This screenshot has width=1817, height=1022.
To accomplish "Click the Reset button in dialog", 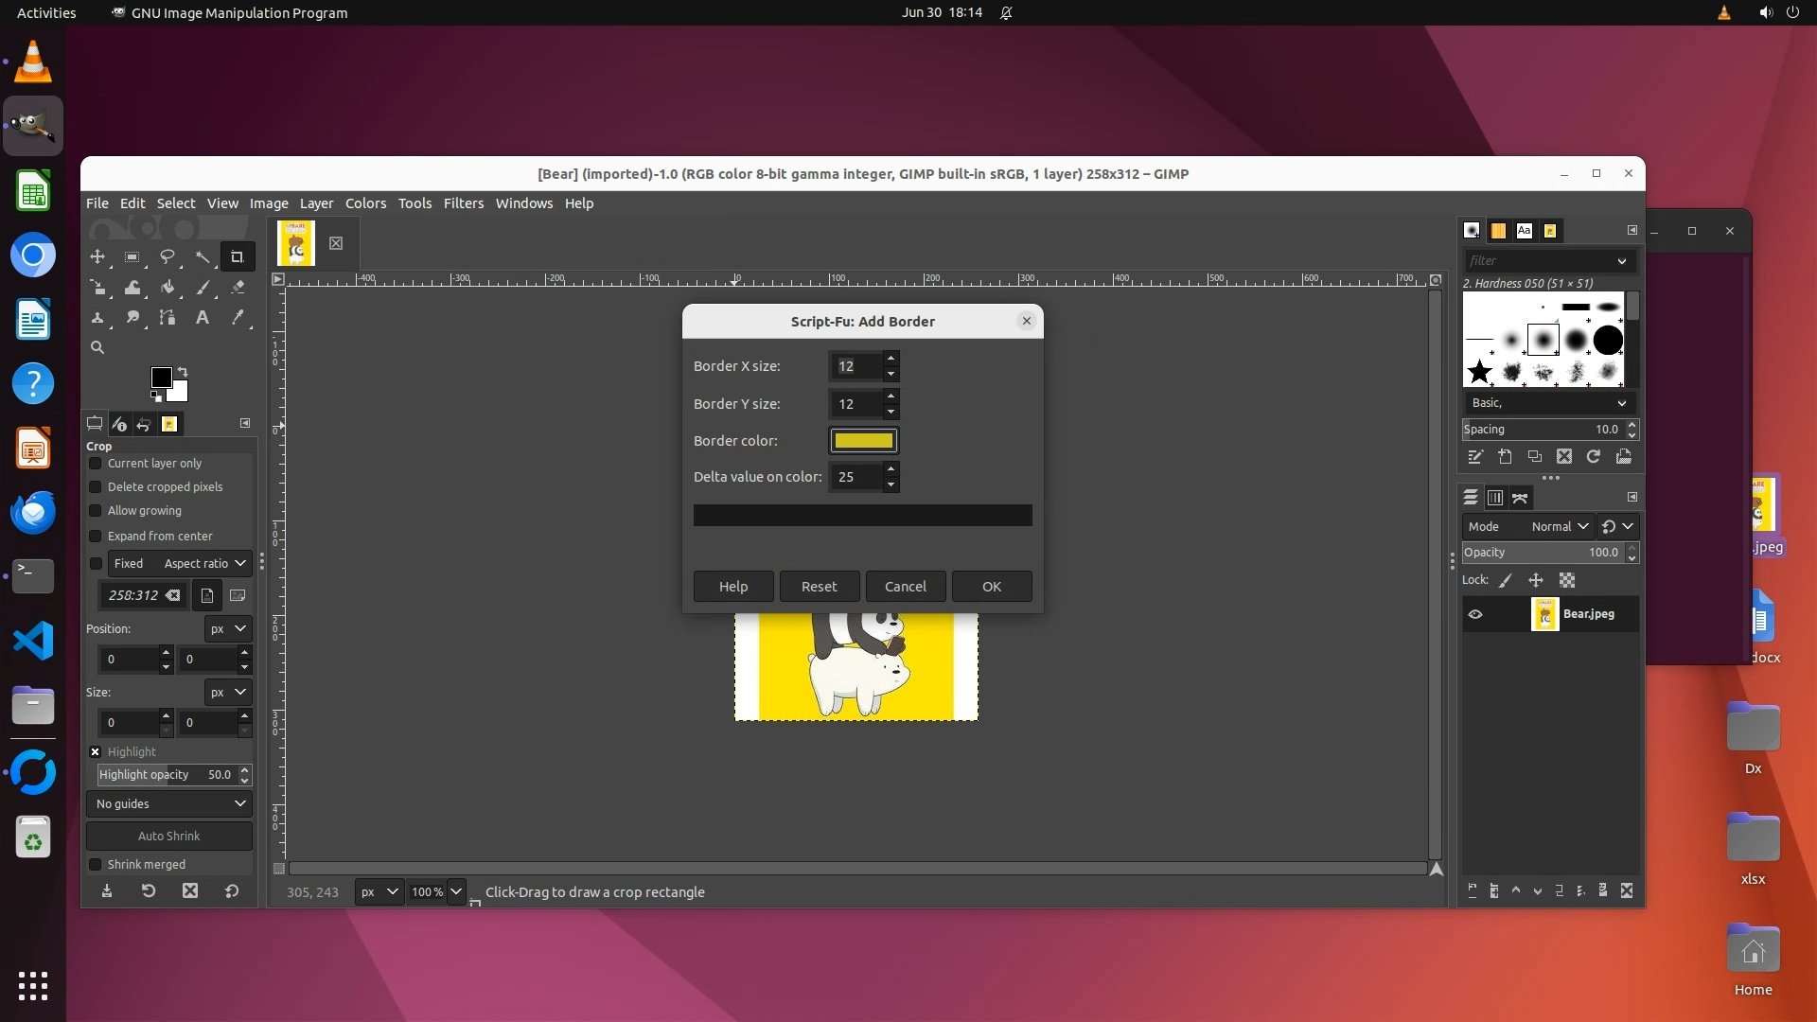I will pyautogui.click(x=819, y=587).
